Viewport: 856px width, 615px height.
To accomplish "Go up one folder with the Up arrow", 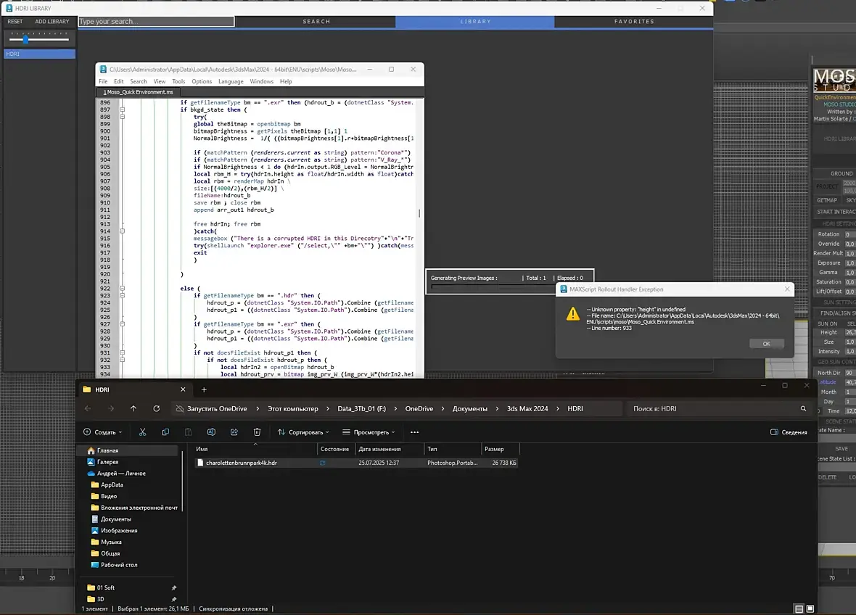I will (x=133, y=408).
